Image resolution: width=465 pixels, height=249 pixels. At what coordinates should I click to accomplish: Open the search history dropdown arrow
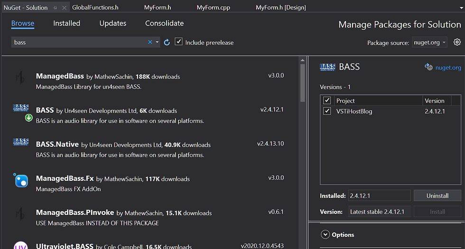coord(157,42)
